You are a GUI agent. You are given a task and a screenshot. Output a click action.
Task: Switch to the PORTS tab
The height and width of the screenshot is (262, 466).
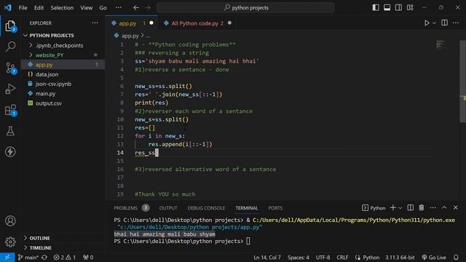tap(275, 208)
